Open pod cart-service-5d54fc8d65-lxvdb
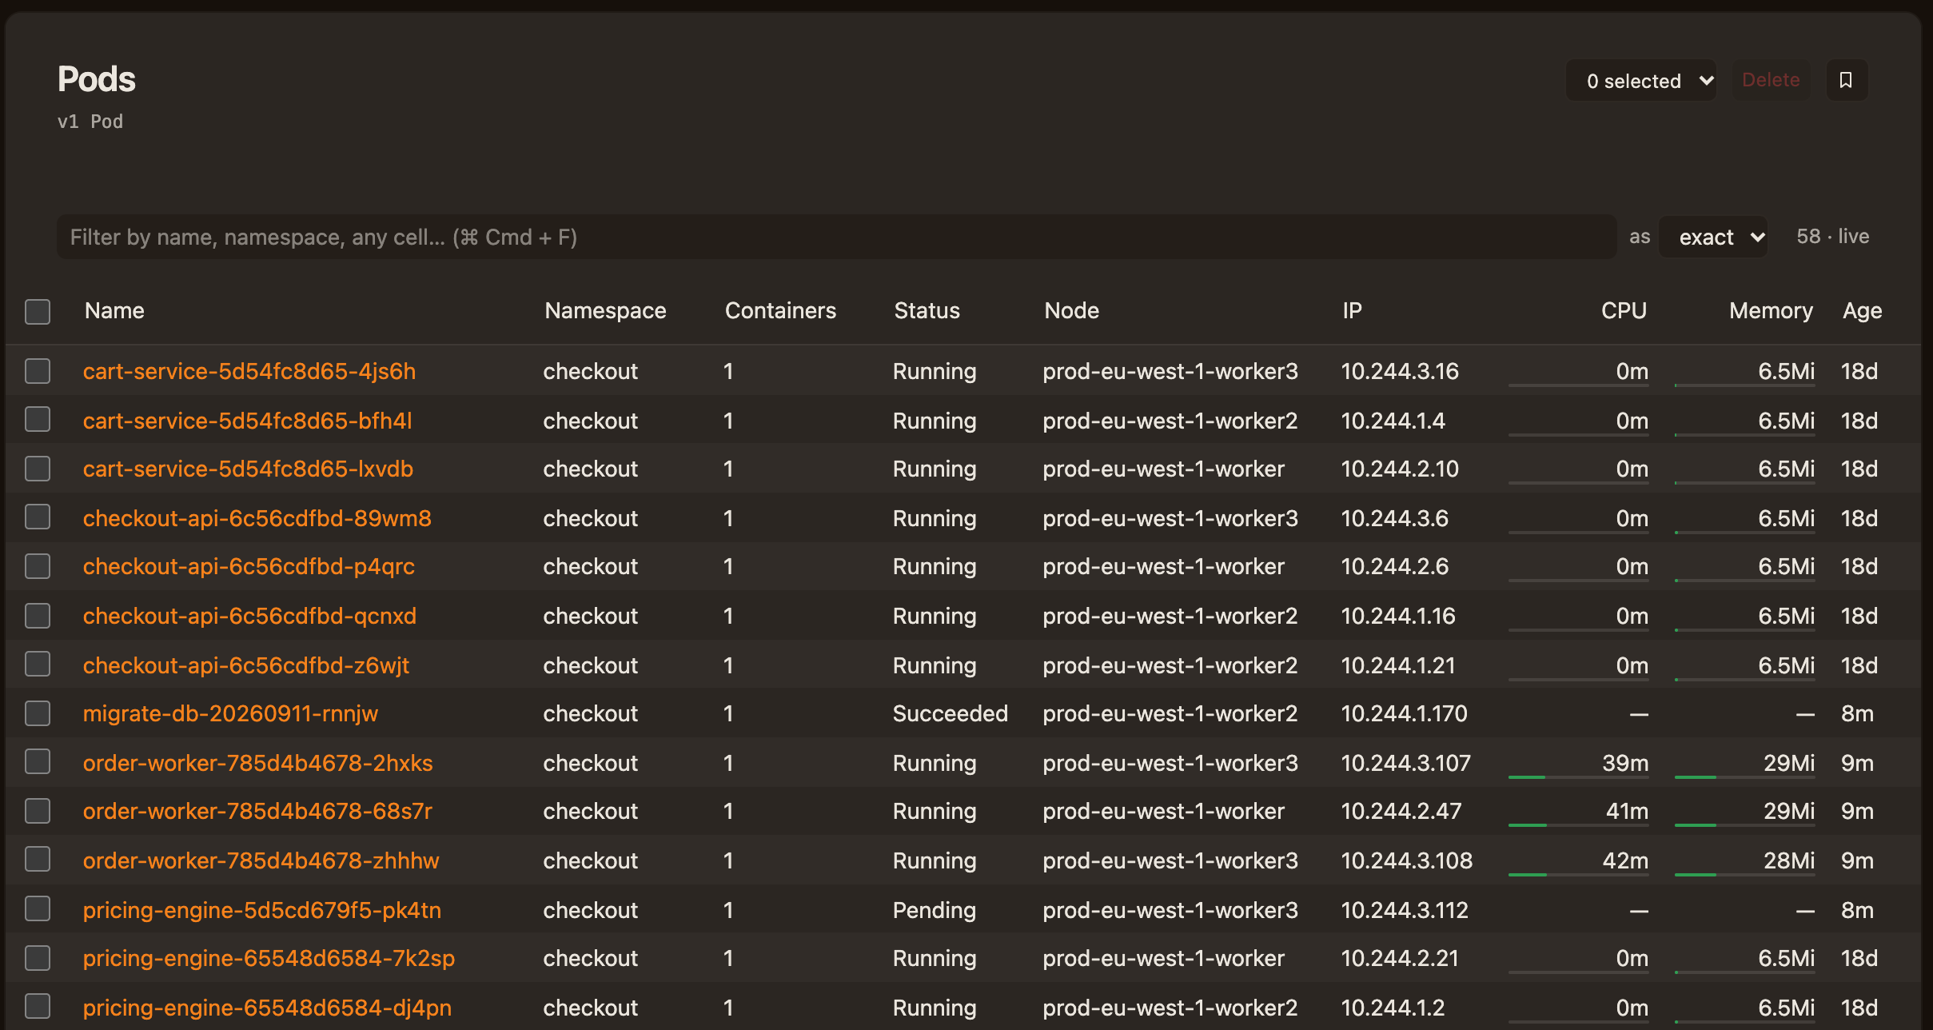This screenshot has height=1030, width=1933. 248,469
